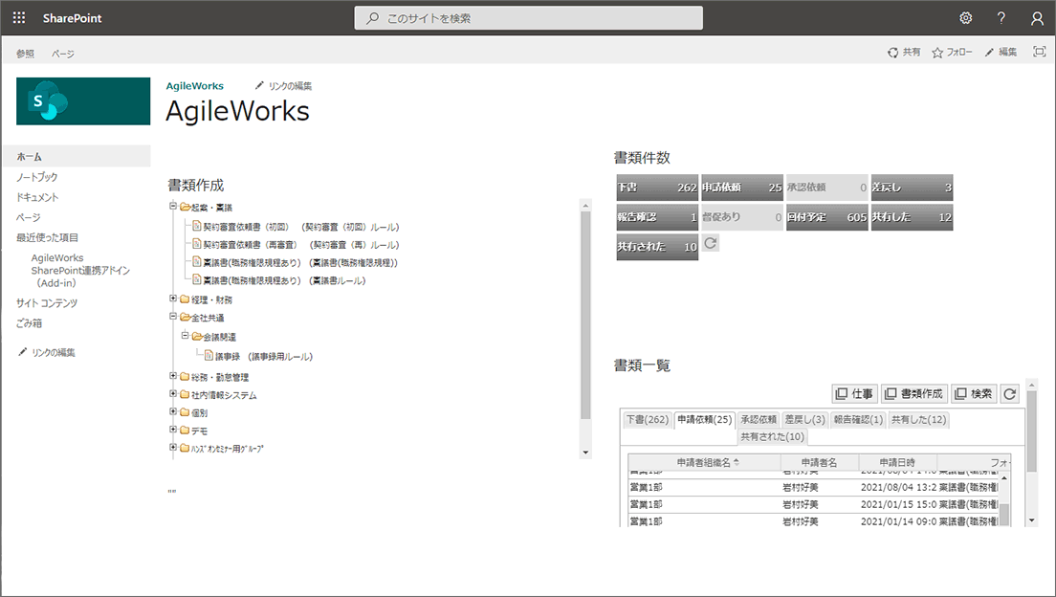
Task: Open the user account profile icon
Action: point(1037,18)
